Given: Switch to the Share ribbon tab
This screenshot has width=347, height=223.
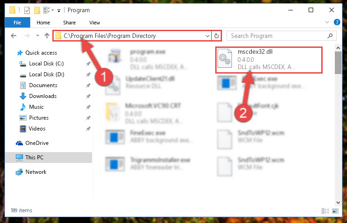Looking at the screenshot, I should coord(69,23).
